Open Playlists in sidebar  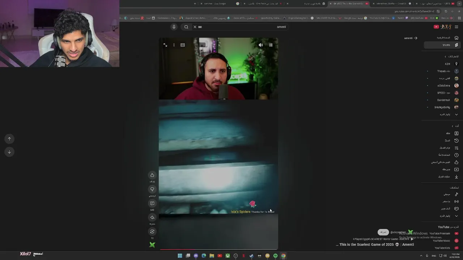[x=442, y=148]
